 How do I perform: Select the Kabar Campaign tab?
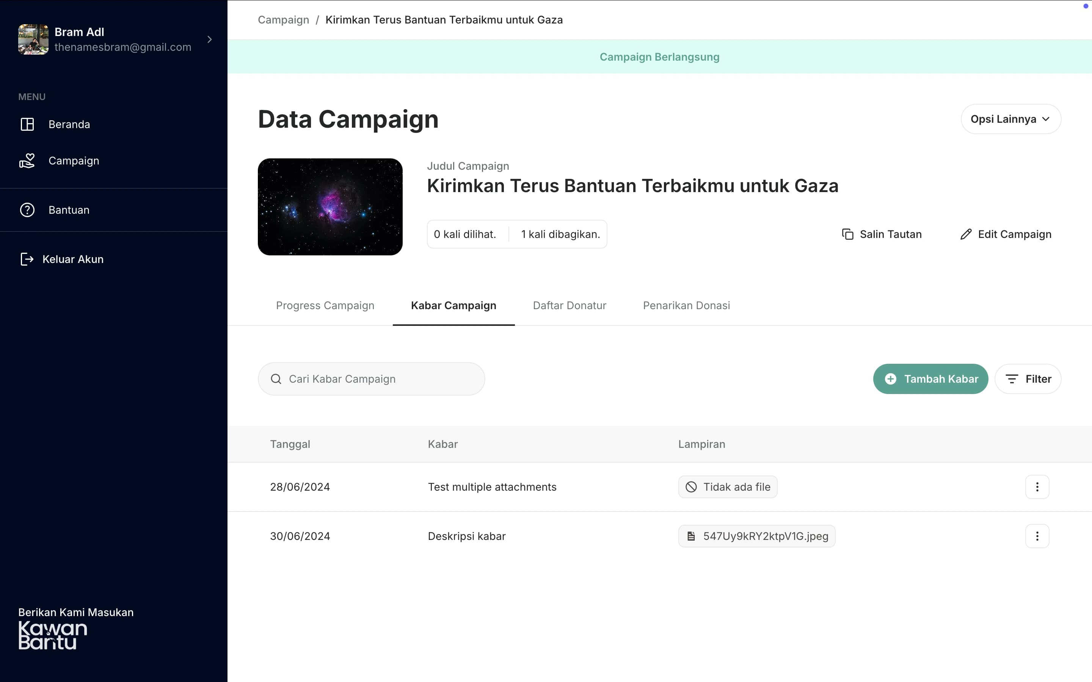(453, 305)
